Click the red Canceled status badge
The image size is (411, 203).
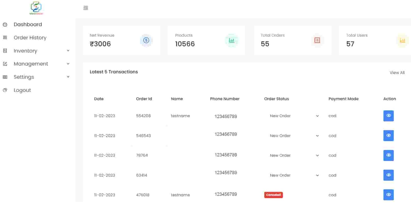[x=273, y=195]
